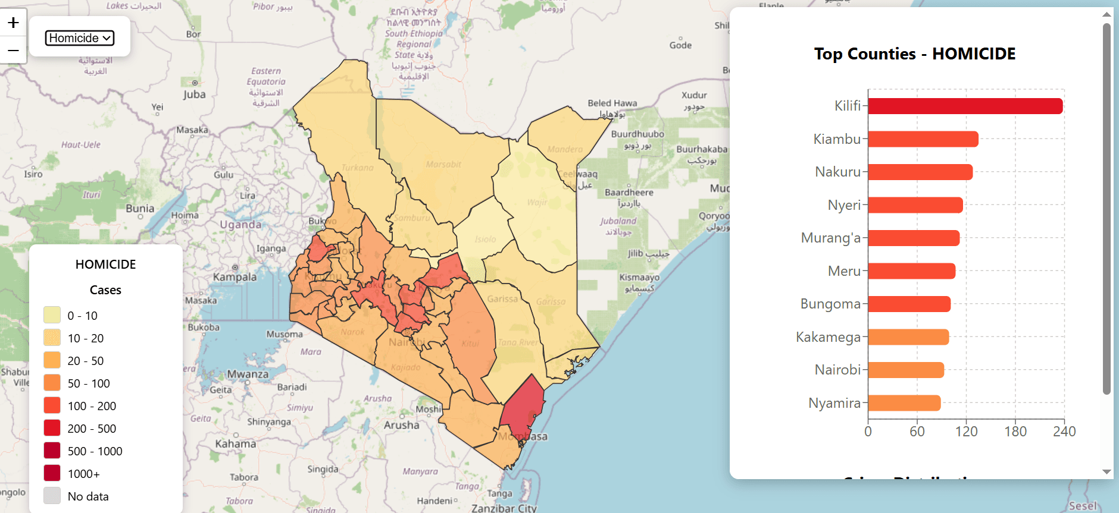Select the Kakamega bar in chart

point(908,337)
